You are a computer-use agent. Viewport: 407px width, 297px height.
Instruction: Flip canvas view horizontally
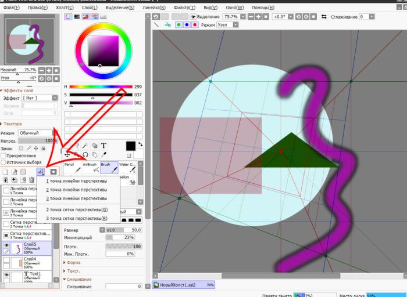pyautogui.click(x=324, y=17)
